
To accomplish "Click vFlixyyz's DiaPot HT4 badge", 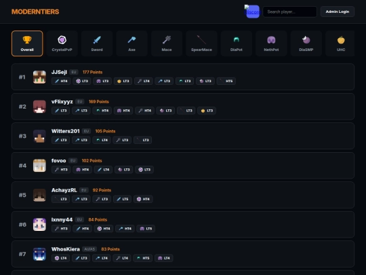I will click(x=102, y=111).
